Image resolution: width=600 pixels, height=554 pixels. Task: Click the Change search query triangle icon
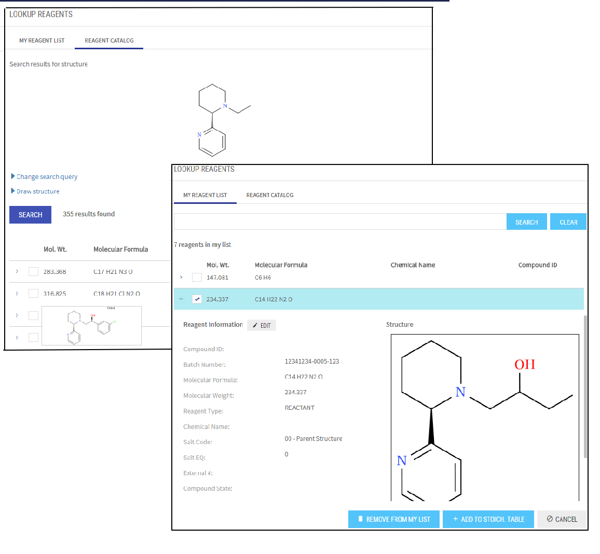tap(13, 176)
